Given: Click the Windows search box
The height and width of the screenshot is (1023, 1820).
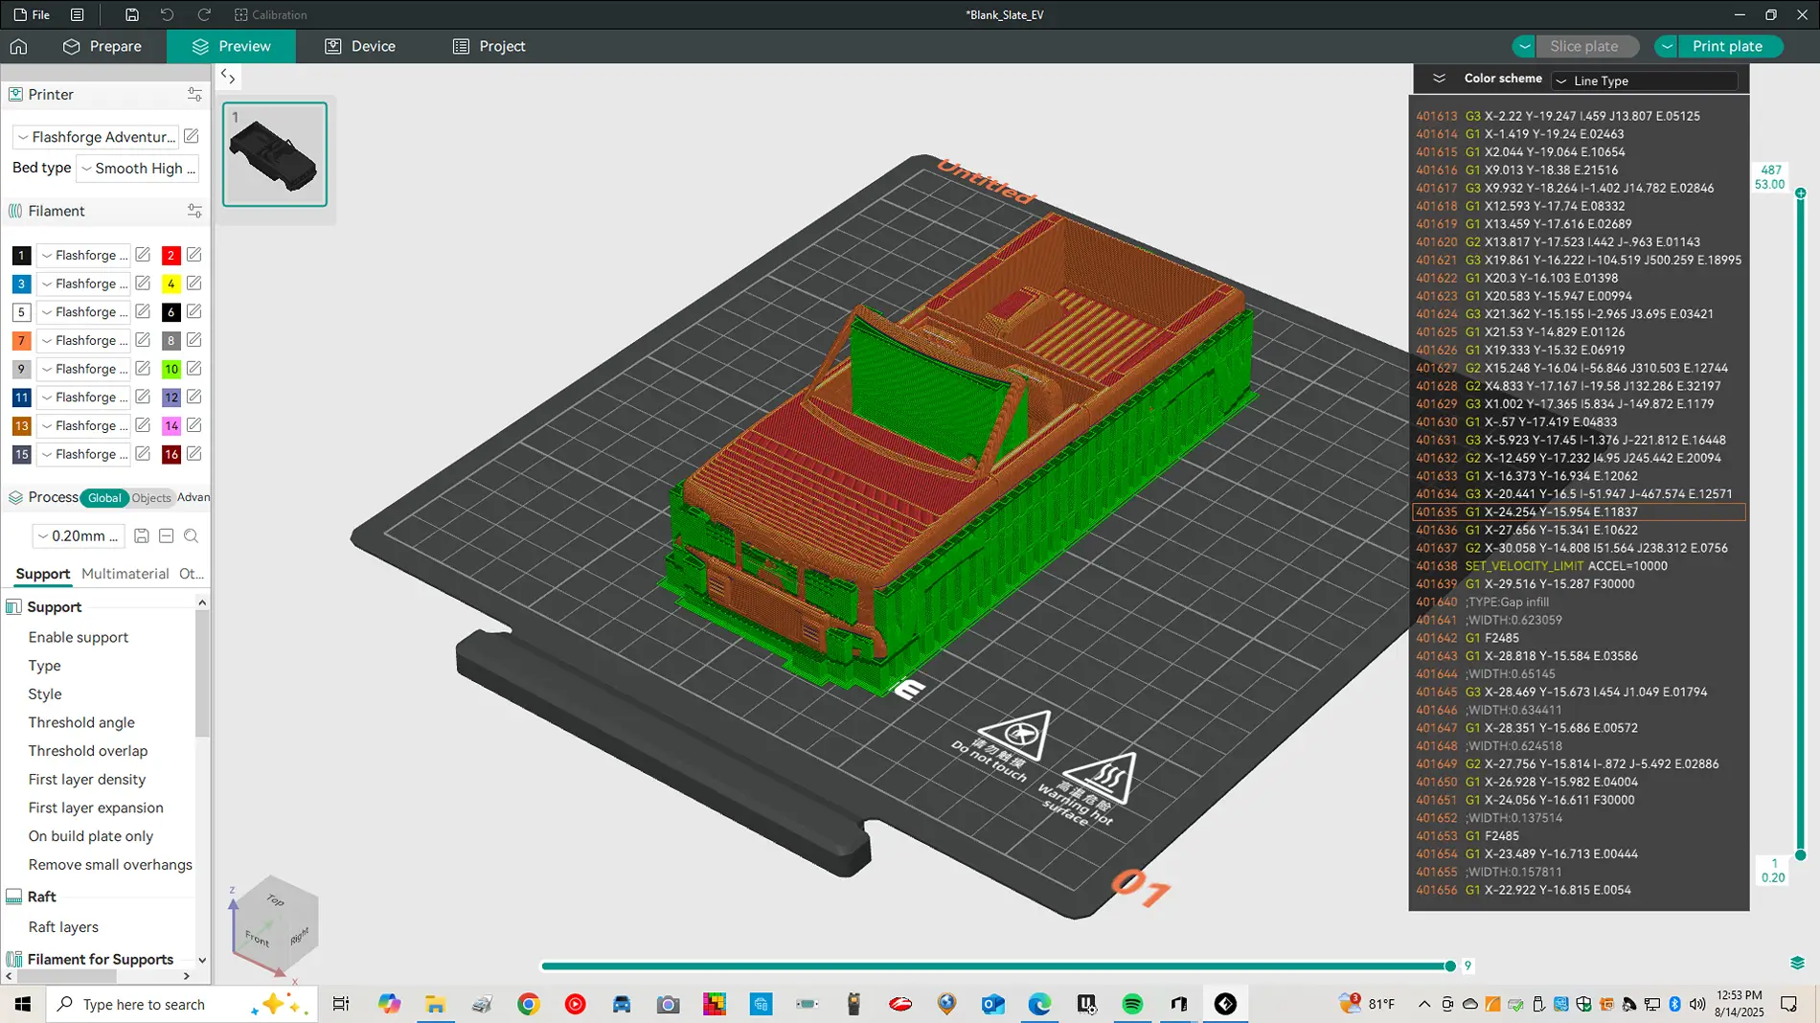Looking at the screenshot, I should [182, 1004].
